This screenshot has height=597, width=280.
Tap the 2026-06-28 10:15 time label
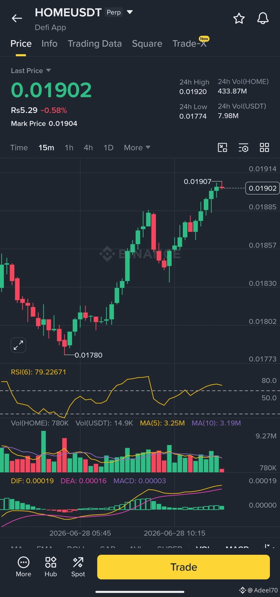coord(174,533)
